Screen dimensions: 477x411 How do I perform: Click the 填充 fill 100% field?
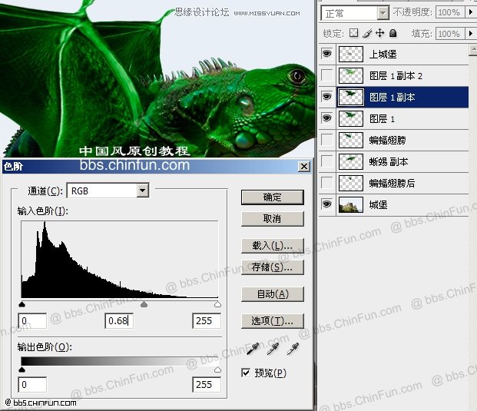[450, 34]
